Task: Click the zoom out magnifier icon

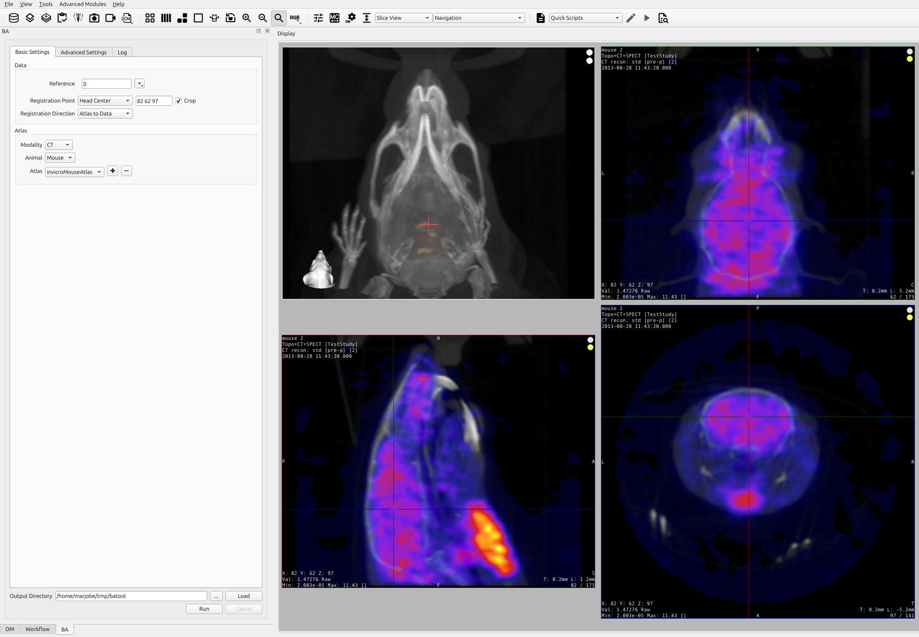Action: coord(263,18)
